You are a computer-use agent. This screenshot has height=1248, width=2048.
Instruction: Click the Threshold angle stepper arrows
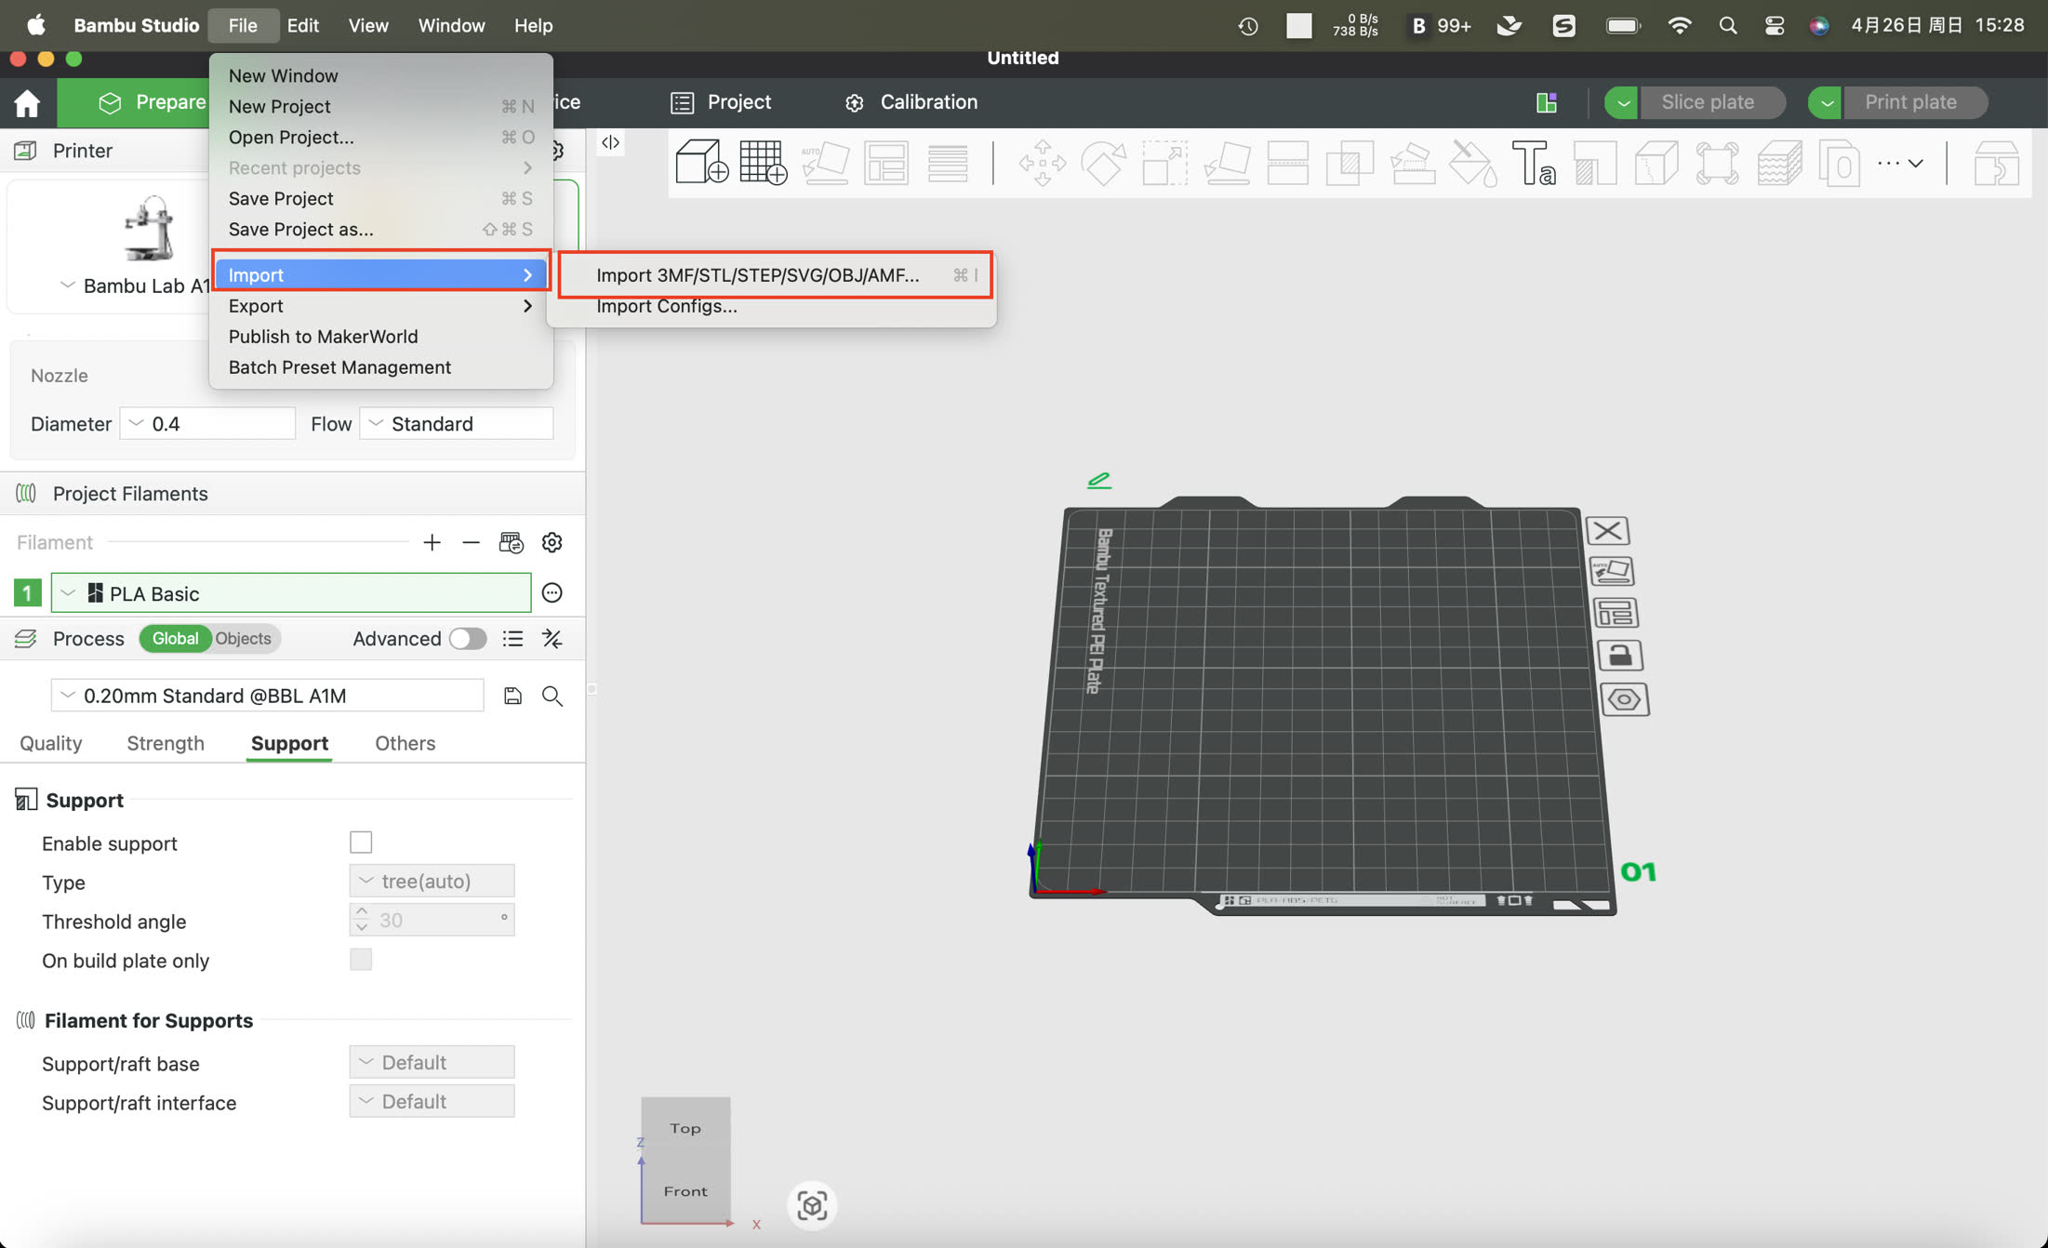362,920
